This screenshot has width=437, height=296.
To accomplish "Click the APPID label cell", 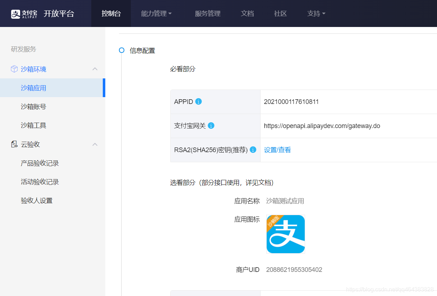I will (215, 102).
